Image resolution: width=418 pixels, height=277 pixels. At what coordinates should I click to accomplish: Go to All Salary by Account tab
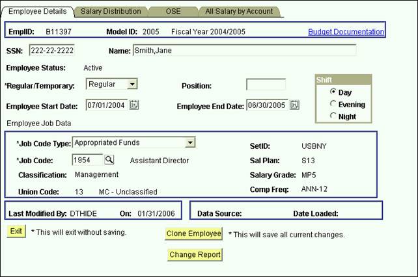coord(239,12)
